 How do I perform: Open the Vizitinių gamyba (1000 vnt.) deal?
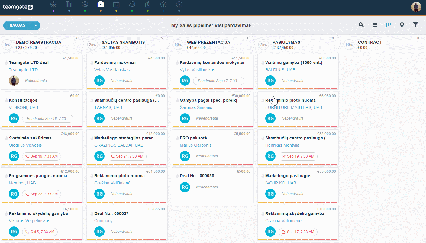click(x=294, y=62)
